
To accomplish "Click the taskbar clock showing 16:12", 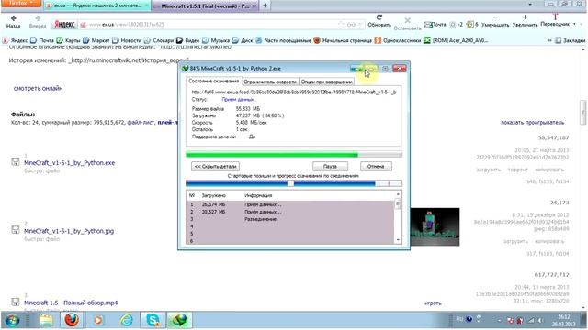I will 563,320.
